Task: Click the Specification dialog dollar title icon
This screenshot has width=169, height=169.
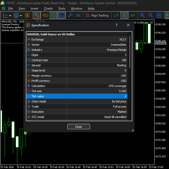Action: point(28,25)
